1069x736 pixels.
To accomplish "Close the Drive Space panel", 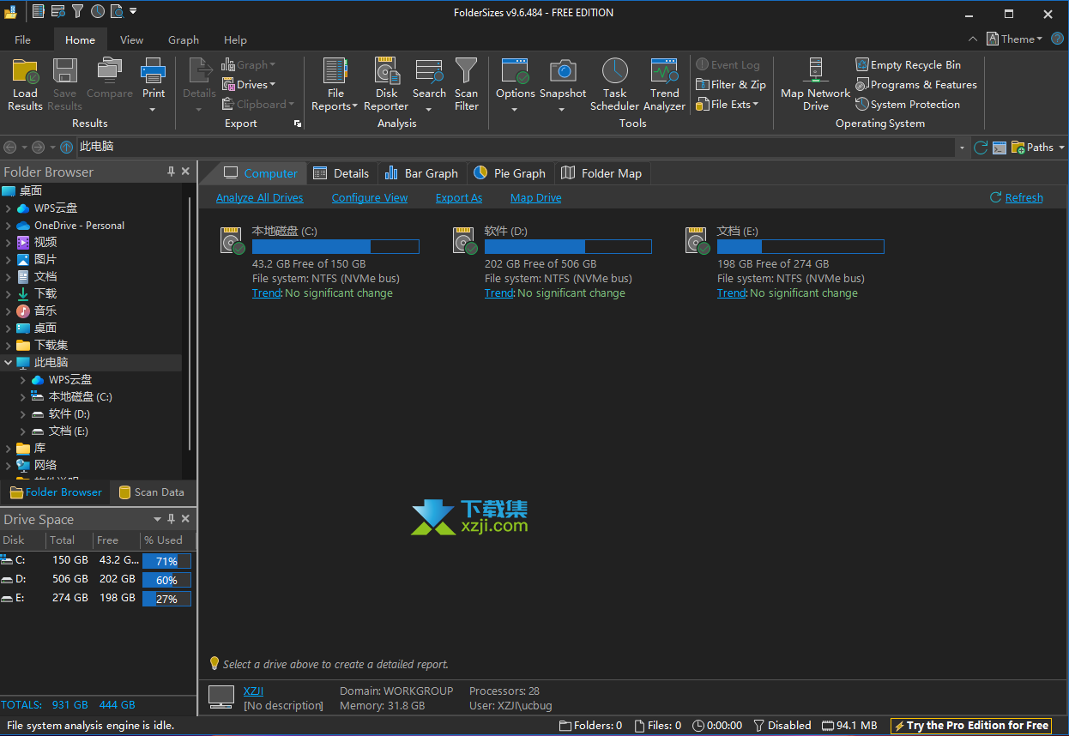I will 185,519.
